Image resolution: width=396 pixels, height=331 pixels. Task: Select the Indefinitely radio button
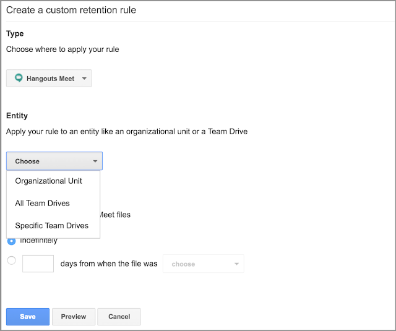click(11, 240)
